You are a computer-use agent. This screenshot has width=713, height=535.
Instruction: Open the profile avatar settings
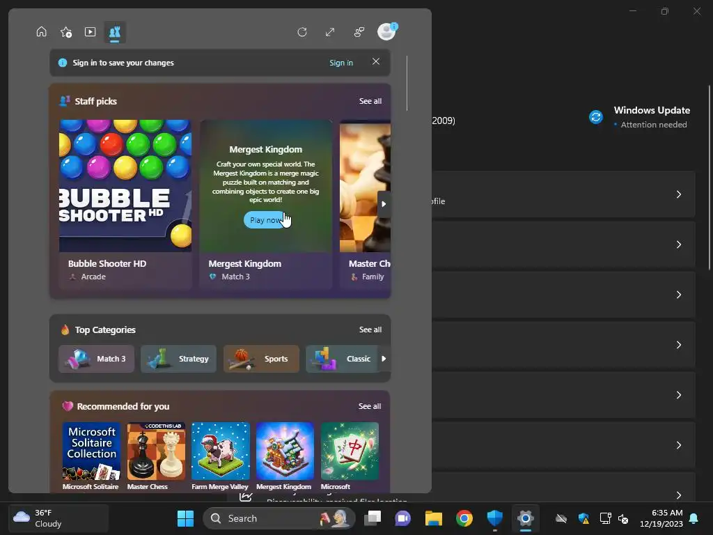(x=386, y=32)
